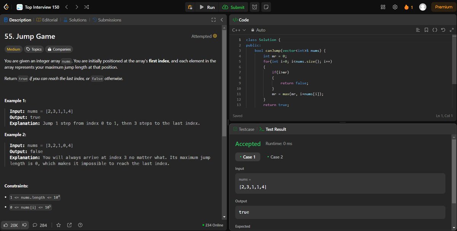Click the Attempted status indicator
Image resolution: width=457 pixels, height=231 pixels.
coord(204,36)
